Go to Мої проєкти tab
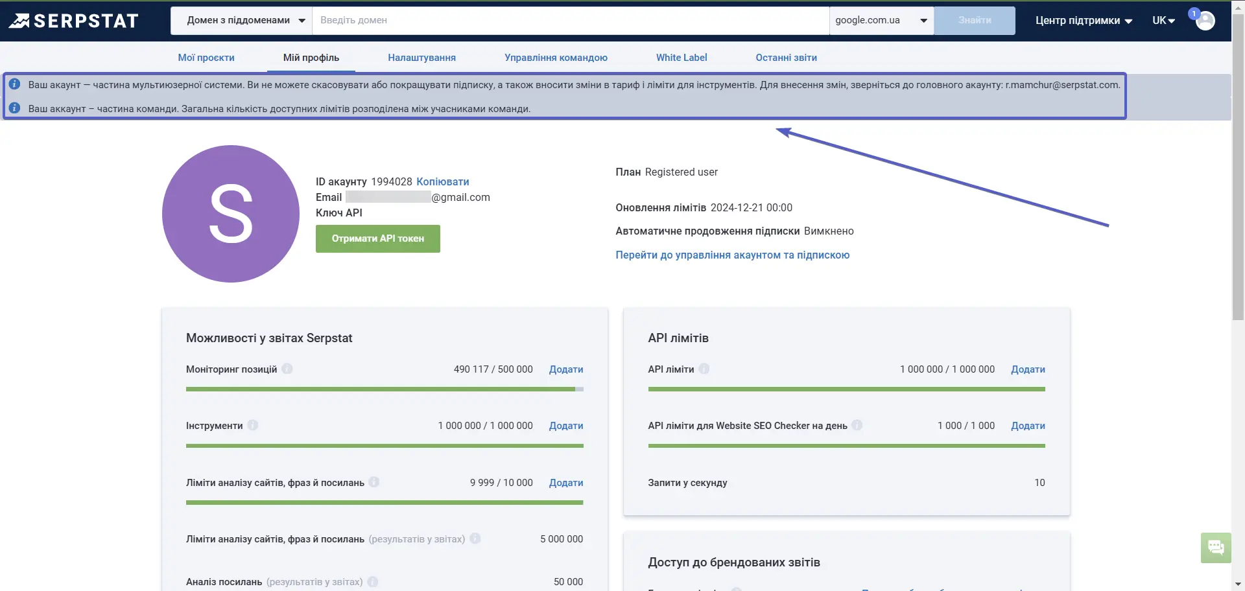The image size is (1245, 591). 206,58
